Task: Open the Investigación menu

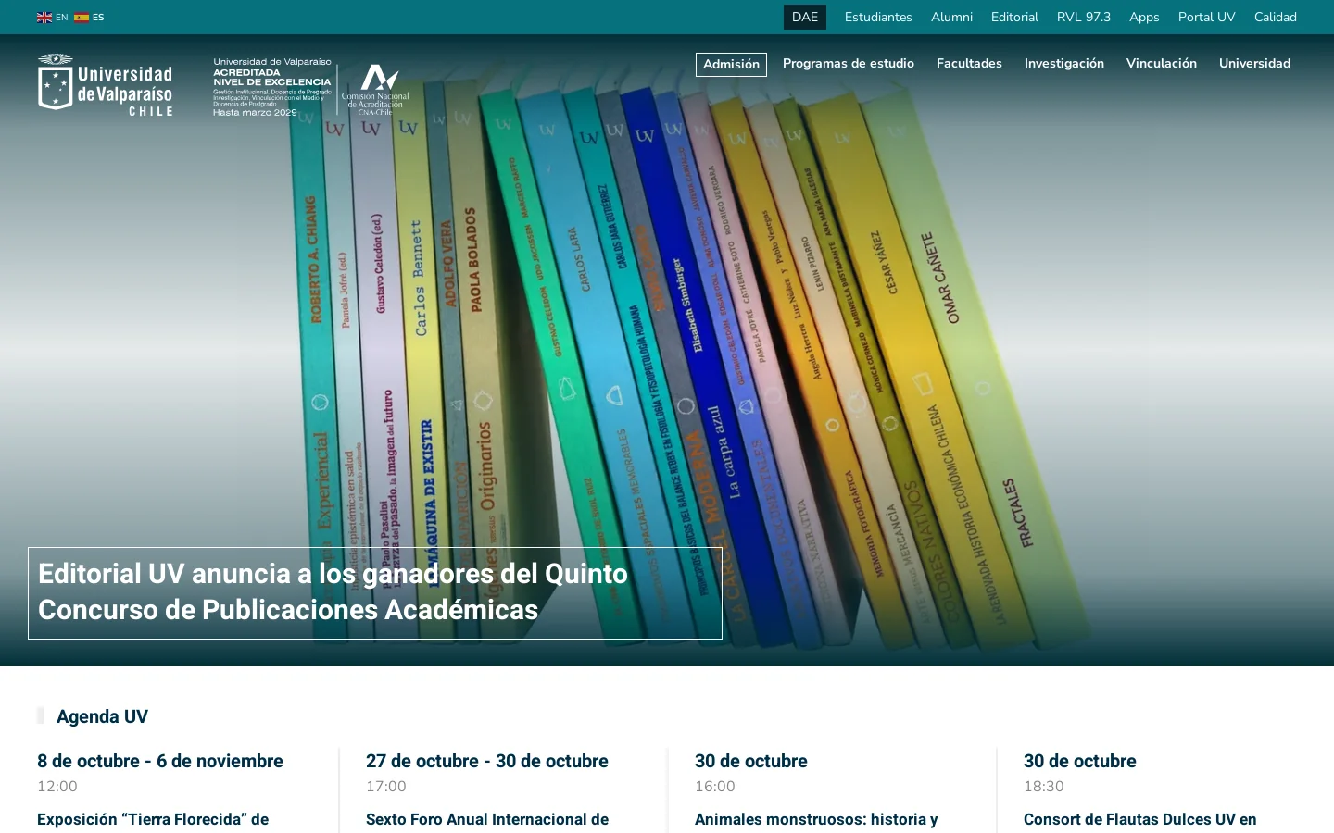Action: click(1064, 63)
